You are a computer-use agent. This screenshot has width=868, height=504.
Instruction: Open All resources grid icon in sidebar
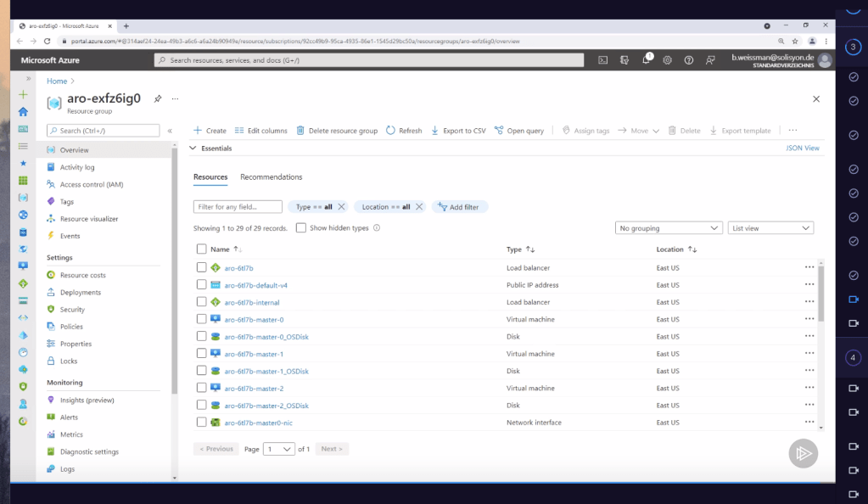pyautogui.click(x=23, y=181)
